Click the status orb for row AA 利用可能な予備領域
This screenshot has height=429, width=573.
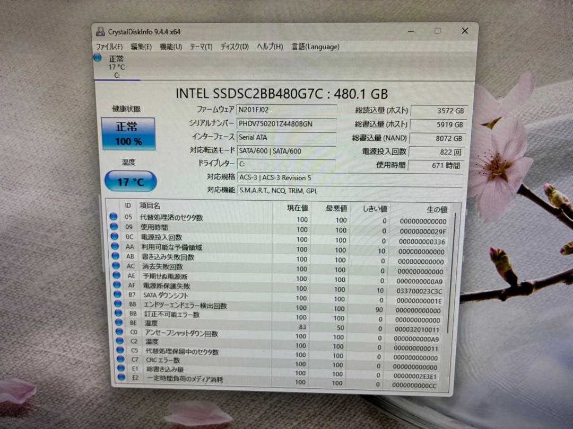[115, 246]
